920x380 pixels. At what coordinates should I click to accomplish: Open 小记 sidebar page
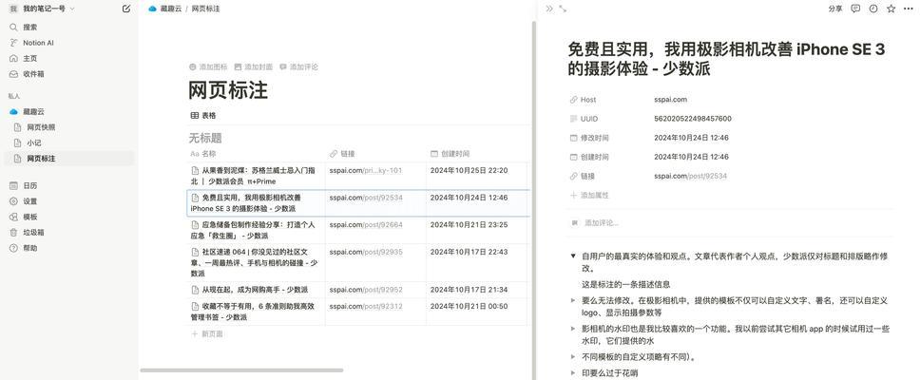click(34, 143)
